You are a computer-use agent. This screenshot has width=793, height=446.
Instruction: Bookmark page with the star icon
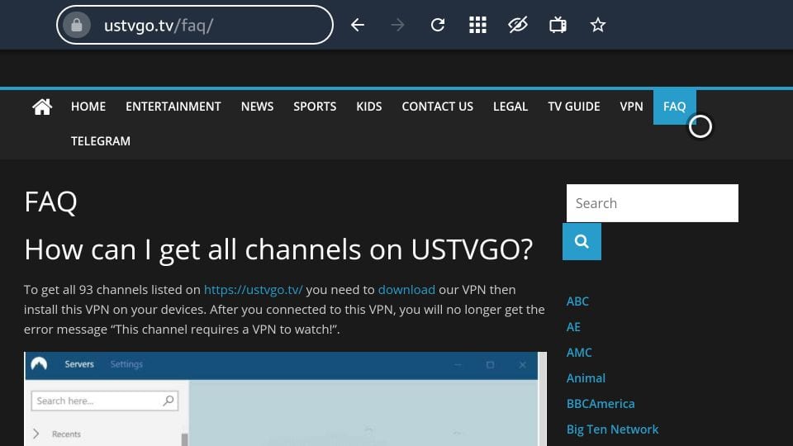click(x=598, y=25)
